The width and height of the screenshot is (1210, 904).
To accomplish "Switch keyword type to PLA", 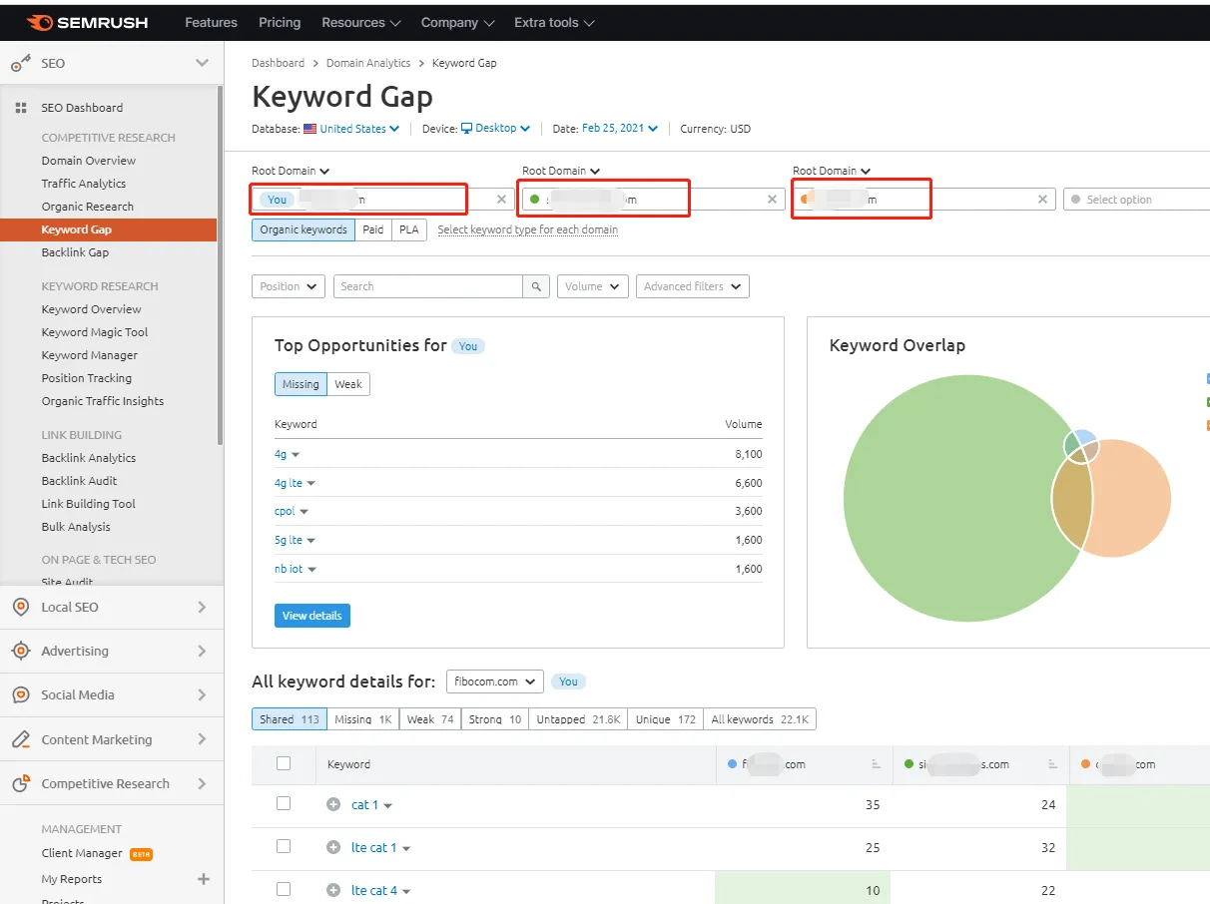I will click(x=408, y=229).
